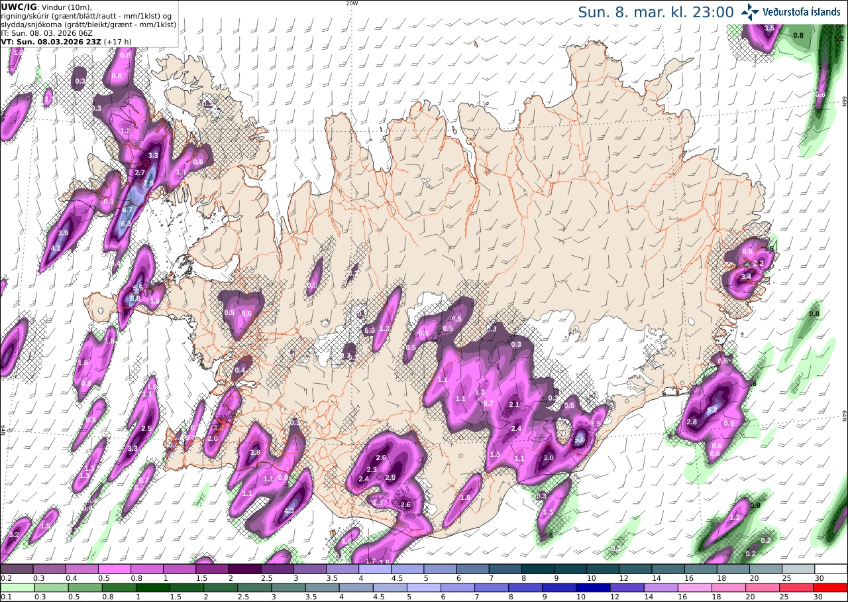Viewport: 848px width, 602px height.
Task: Click the '4.1' precipitation value off the west coast
Action: click(56, 248)
